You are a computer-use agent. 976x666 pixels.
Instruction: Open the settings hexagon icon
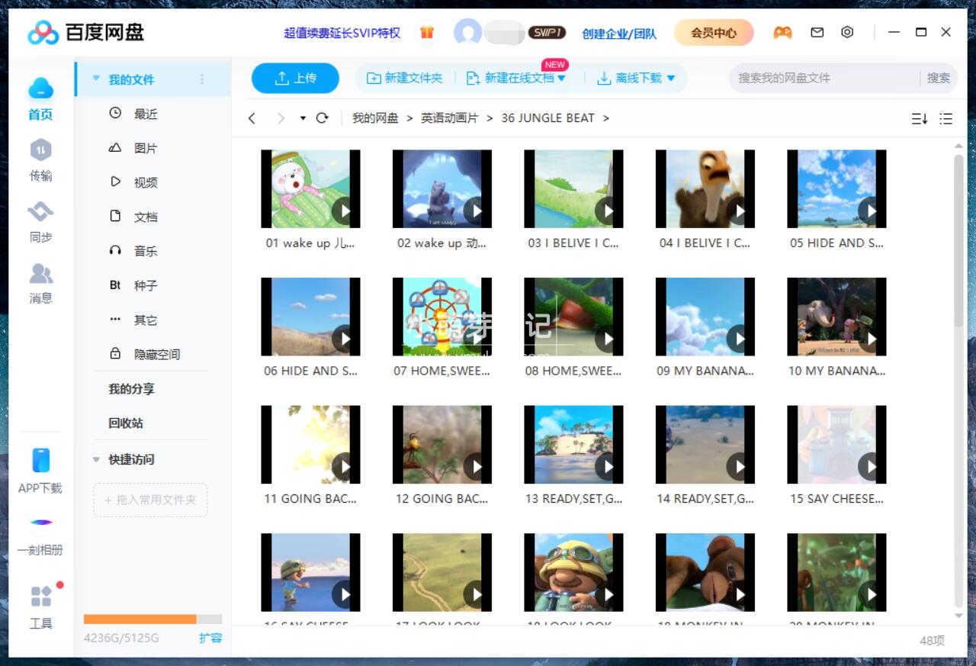[x=847, y=33]
